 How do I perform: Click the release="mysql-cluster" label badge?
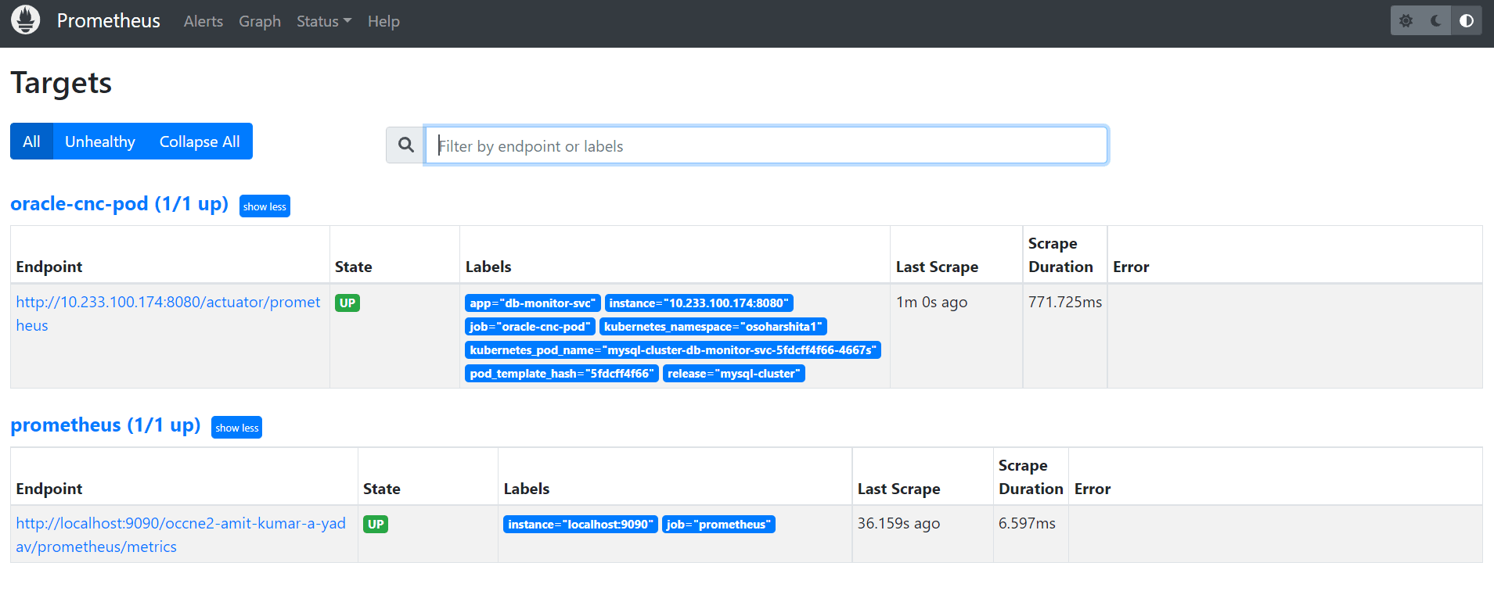point(734,374)
